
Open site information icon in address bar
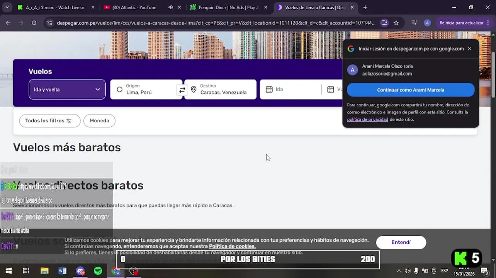[x=49, y=23]
